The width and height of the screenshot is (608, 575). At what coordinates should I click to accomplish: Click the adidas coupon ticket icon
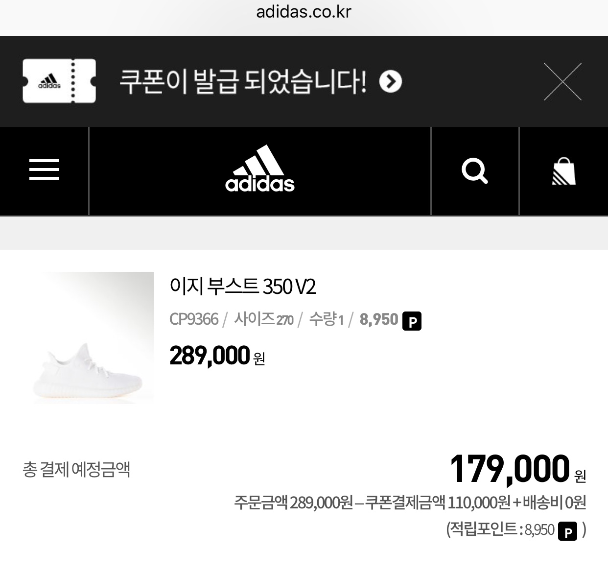(x=59, y=81)
